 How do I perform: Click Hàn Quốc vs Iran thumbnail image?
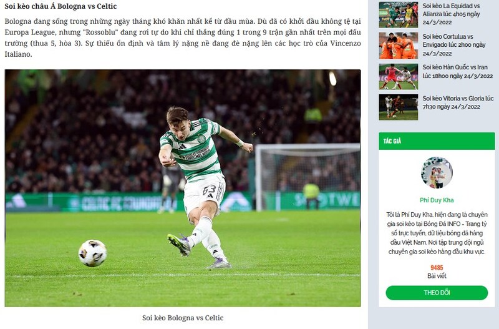click(x=398, y=76)
